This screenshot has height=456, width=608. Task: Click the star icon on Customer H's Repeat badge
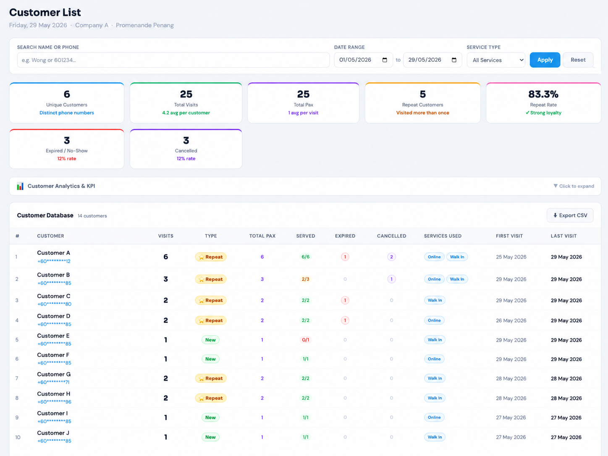click(202, 398)
